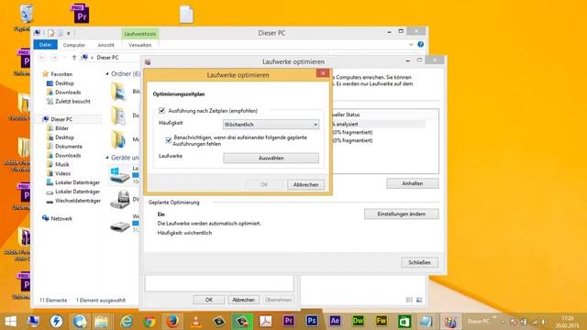Select Dokumente under Dieser PC

click(x=69, y=147)
